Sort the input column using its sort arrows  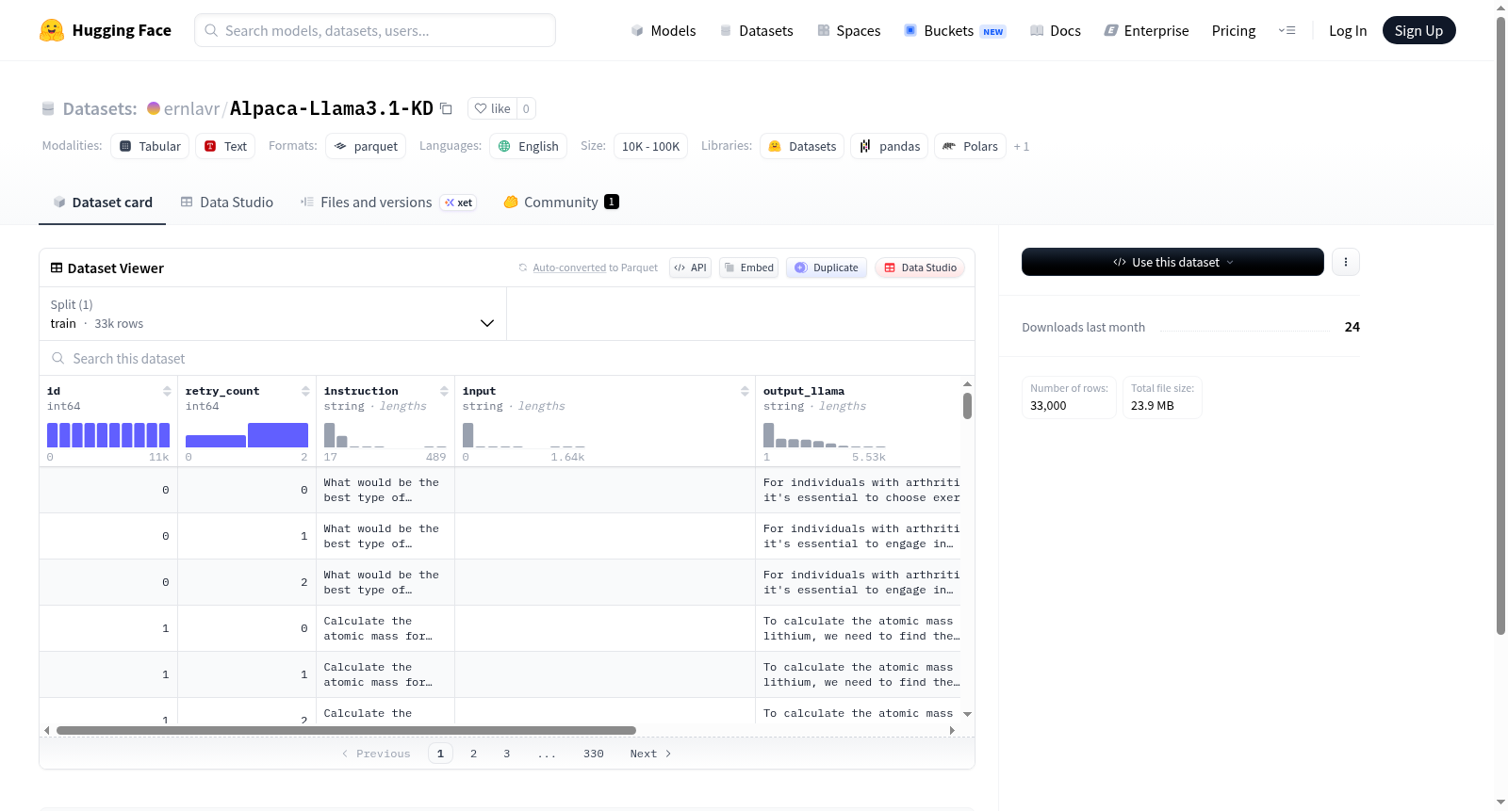tap(745, 391)
